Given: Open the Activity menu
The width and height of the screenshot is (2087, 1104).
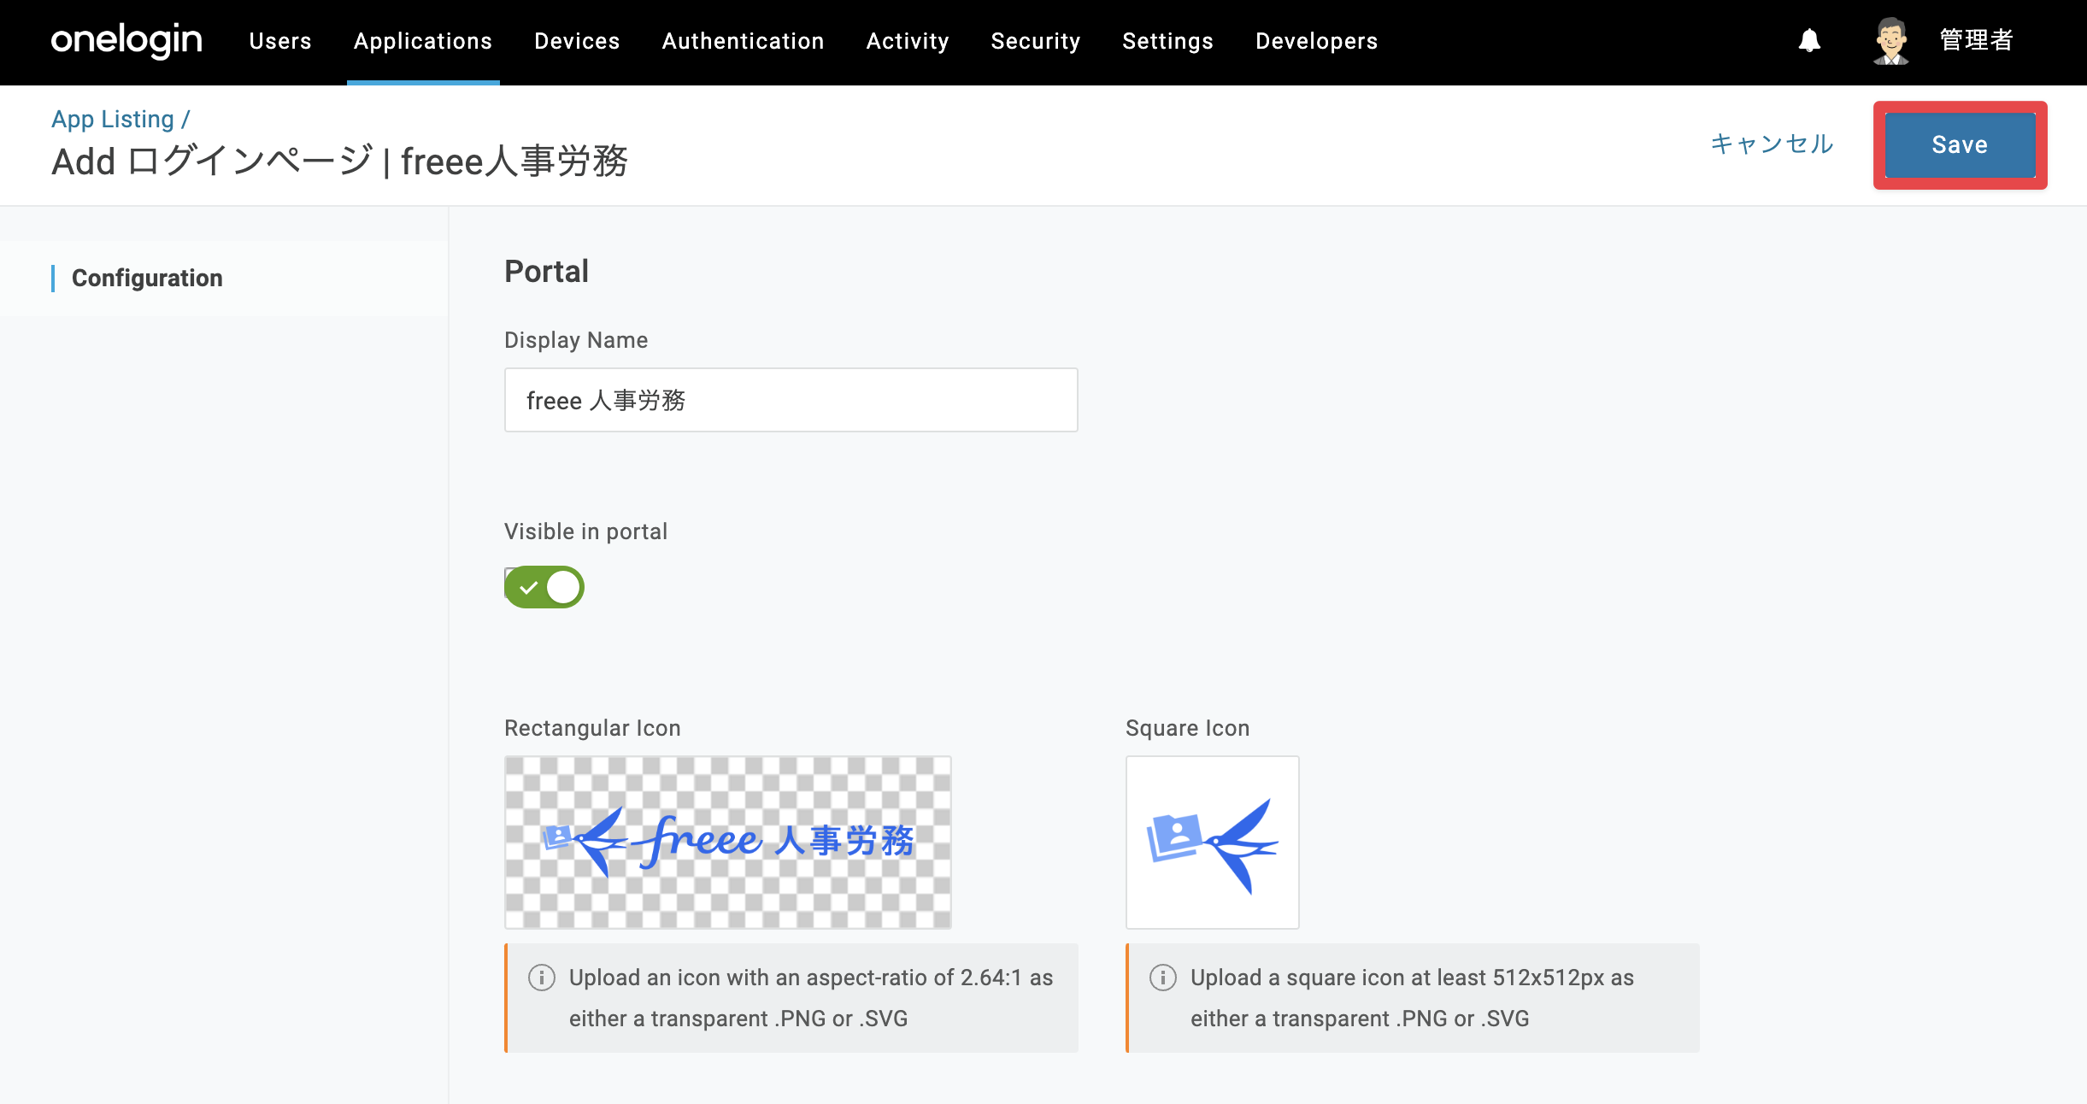Looking at the screenshot, I should pyautogui.click(x=908, y=41).
